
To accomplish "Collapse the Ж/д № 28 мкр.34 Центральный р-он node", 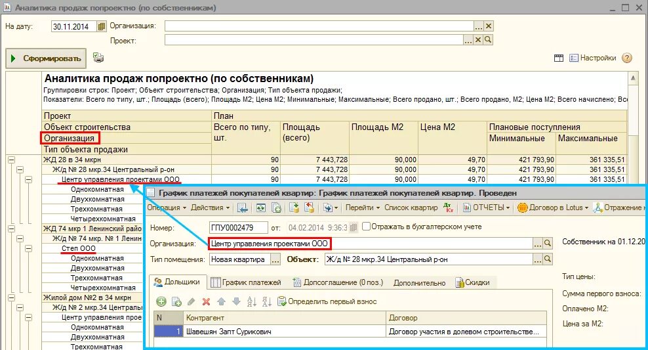I will [x=20, y=169].
